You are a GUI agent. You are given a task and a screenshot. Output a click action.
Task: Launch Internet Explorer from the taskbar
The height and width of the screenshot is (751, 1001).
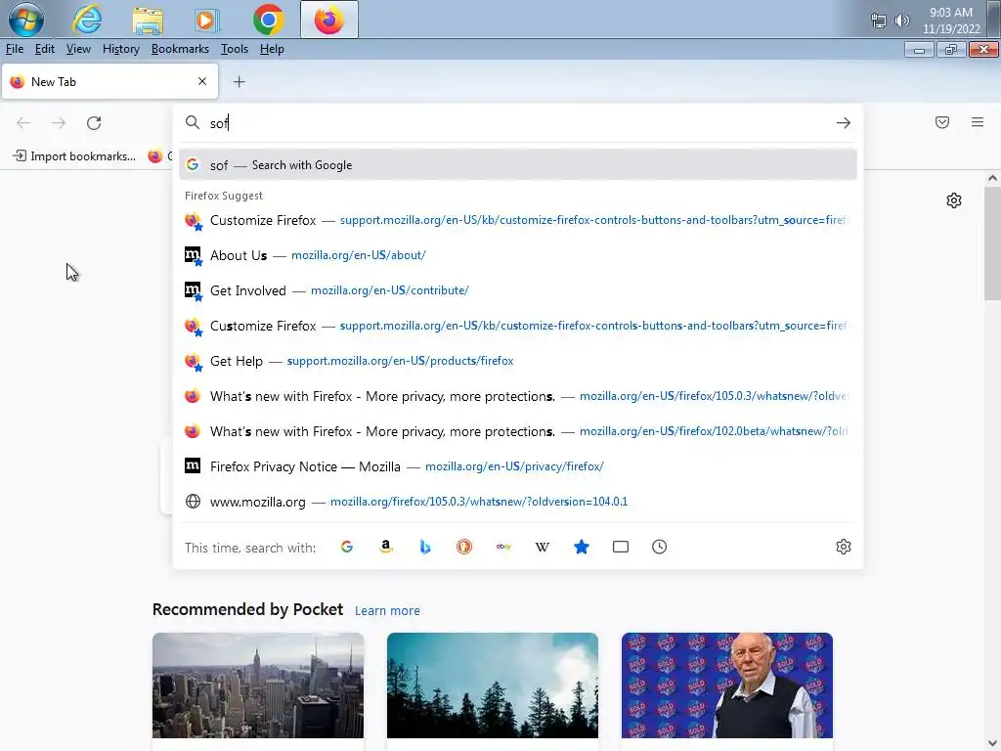87,20
